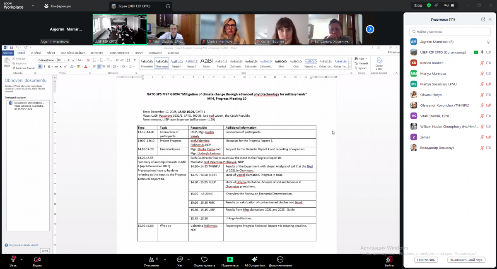Click the Выключить мой звук button
This screenshot has width=497, height=269.
tap(466, 260)
